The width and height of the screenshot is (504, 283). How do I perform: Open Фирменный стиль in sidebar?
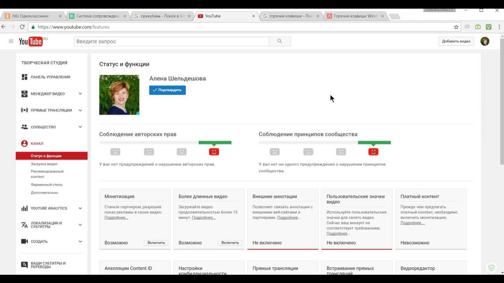46,185
